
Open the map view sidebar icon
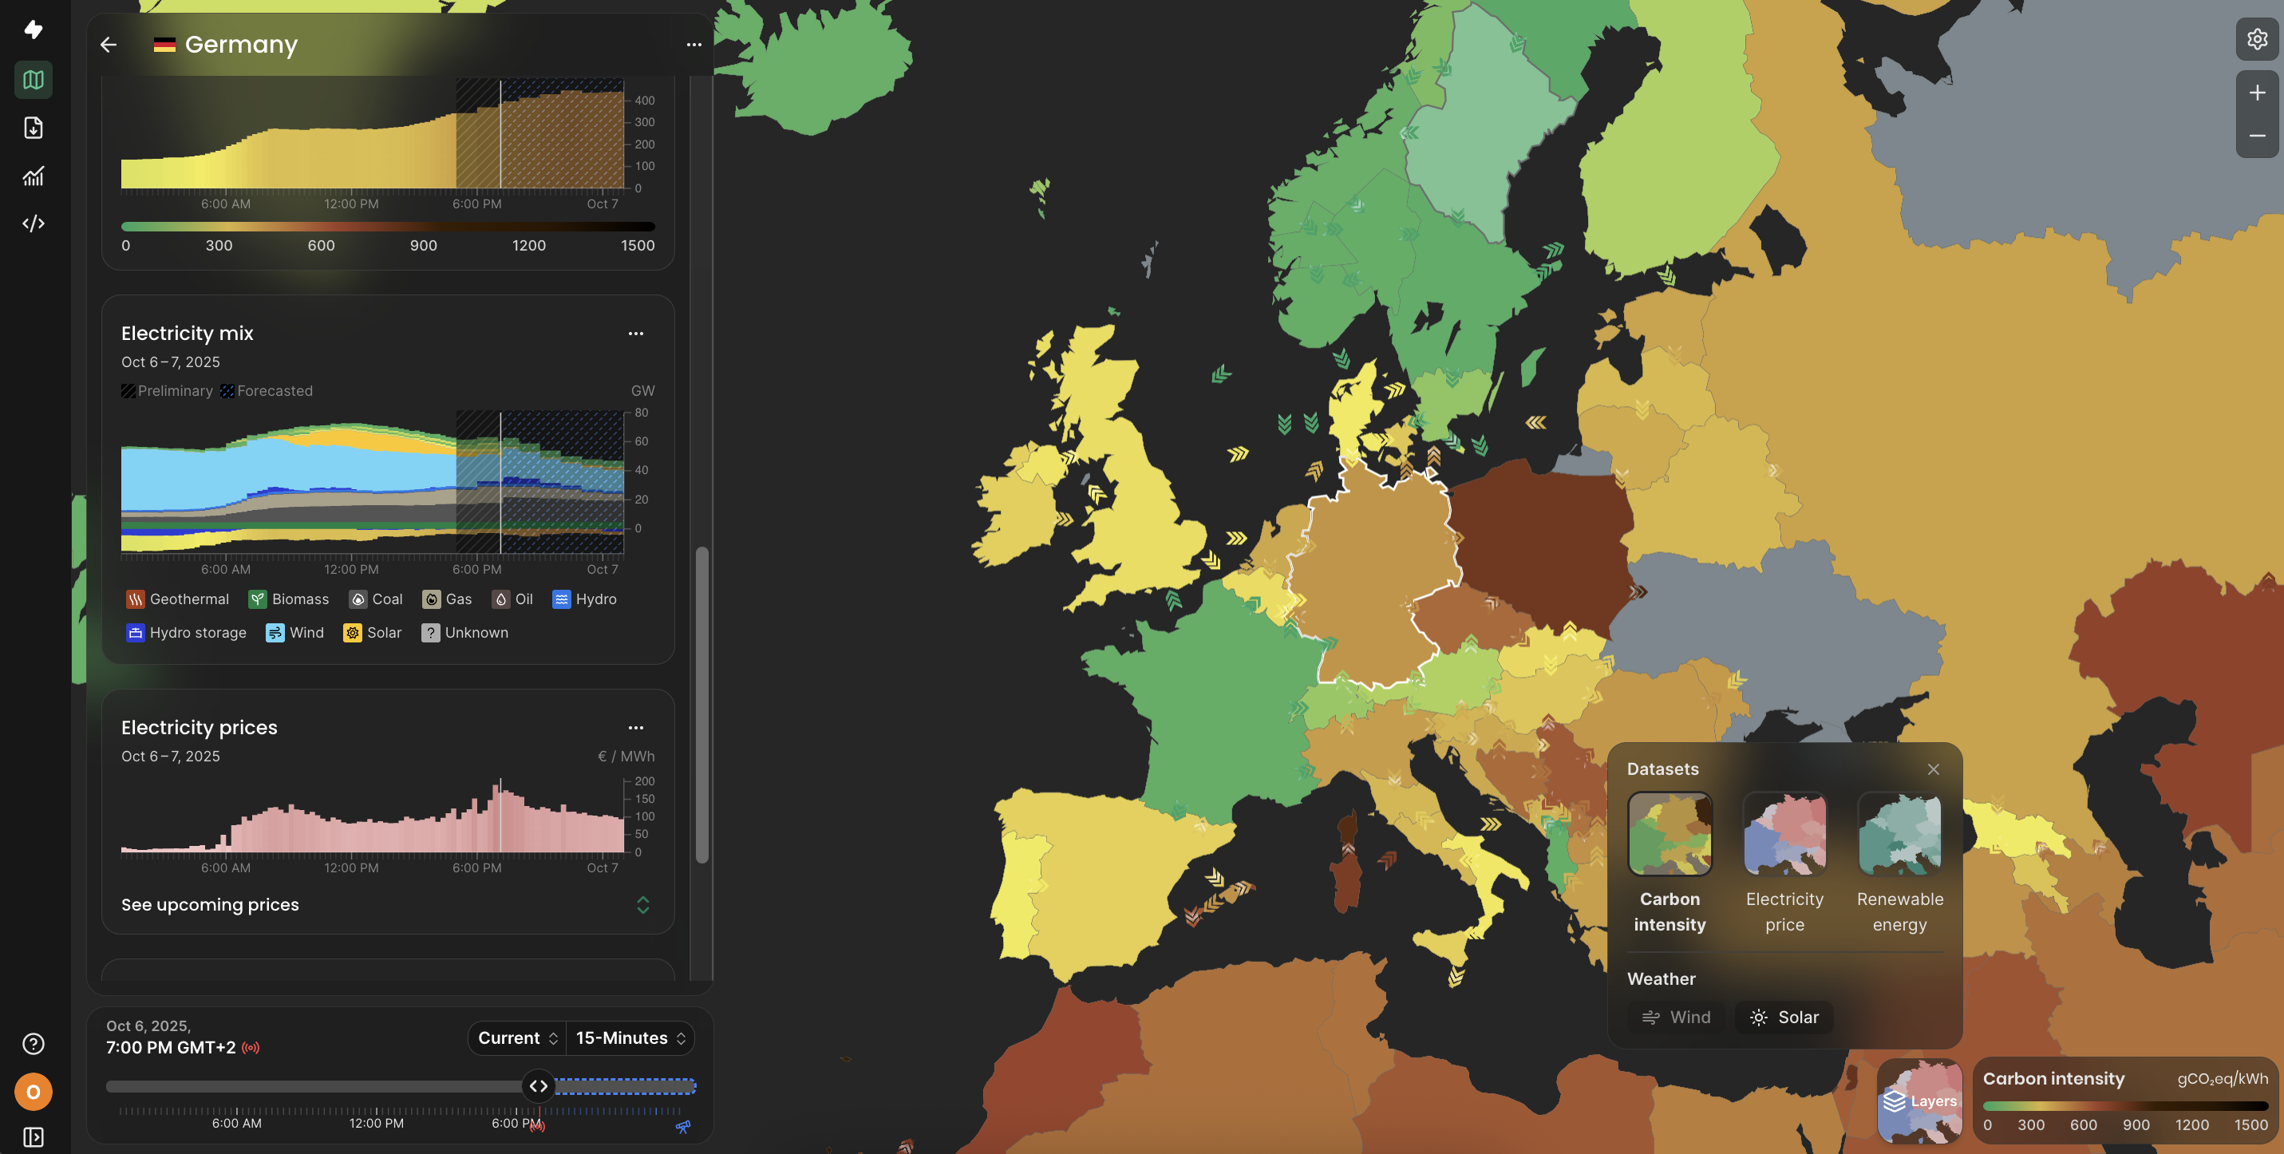33,80
